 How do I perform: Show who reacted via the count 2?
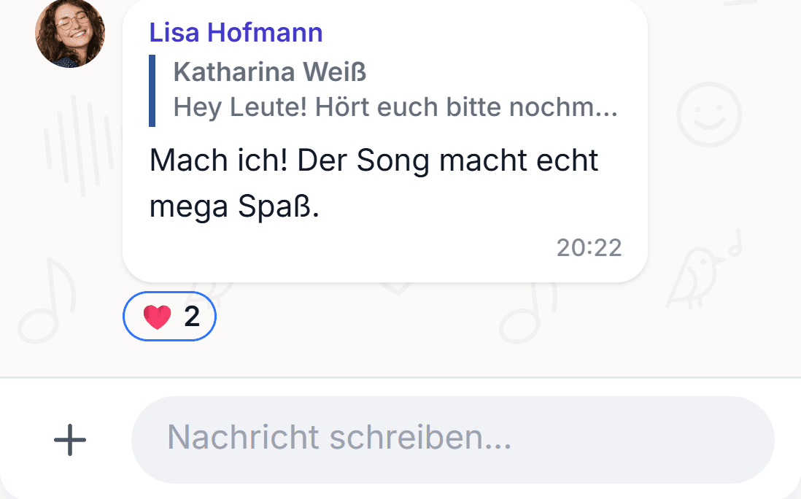click(x=192, y=317)
